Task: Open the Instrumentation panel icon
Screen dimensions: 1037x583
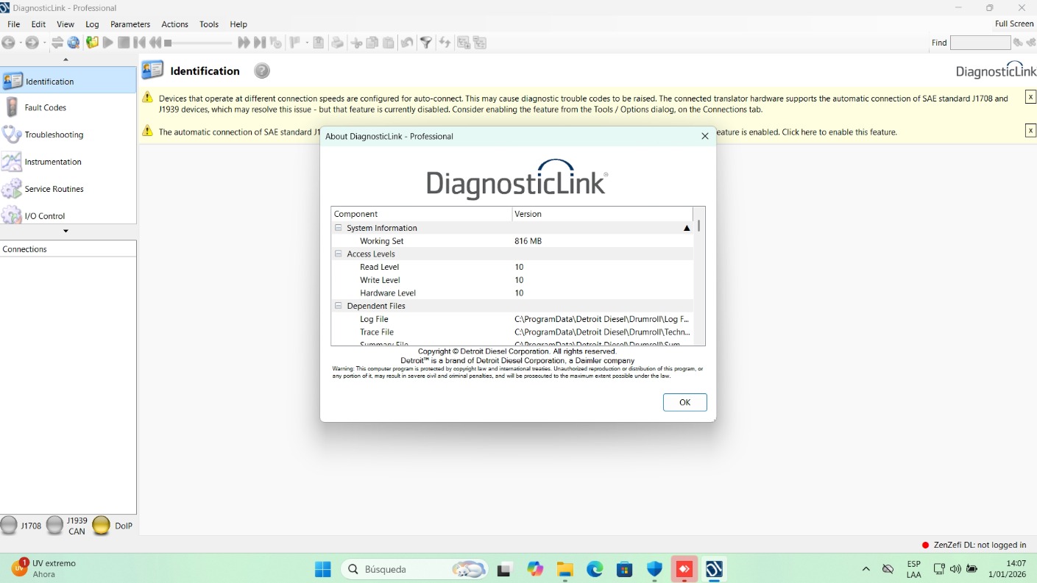Action: pos(12,162)
